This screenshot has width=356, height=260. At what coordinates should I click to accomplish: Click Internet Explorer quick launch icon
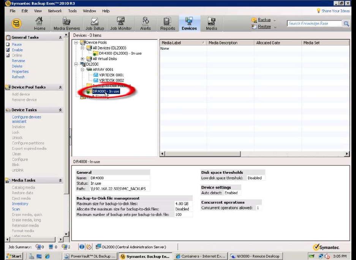(x=47, y=256)
